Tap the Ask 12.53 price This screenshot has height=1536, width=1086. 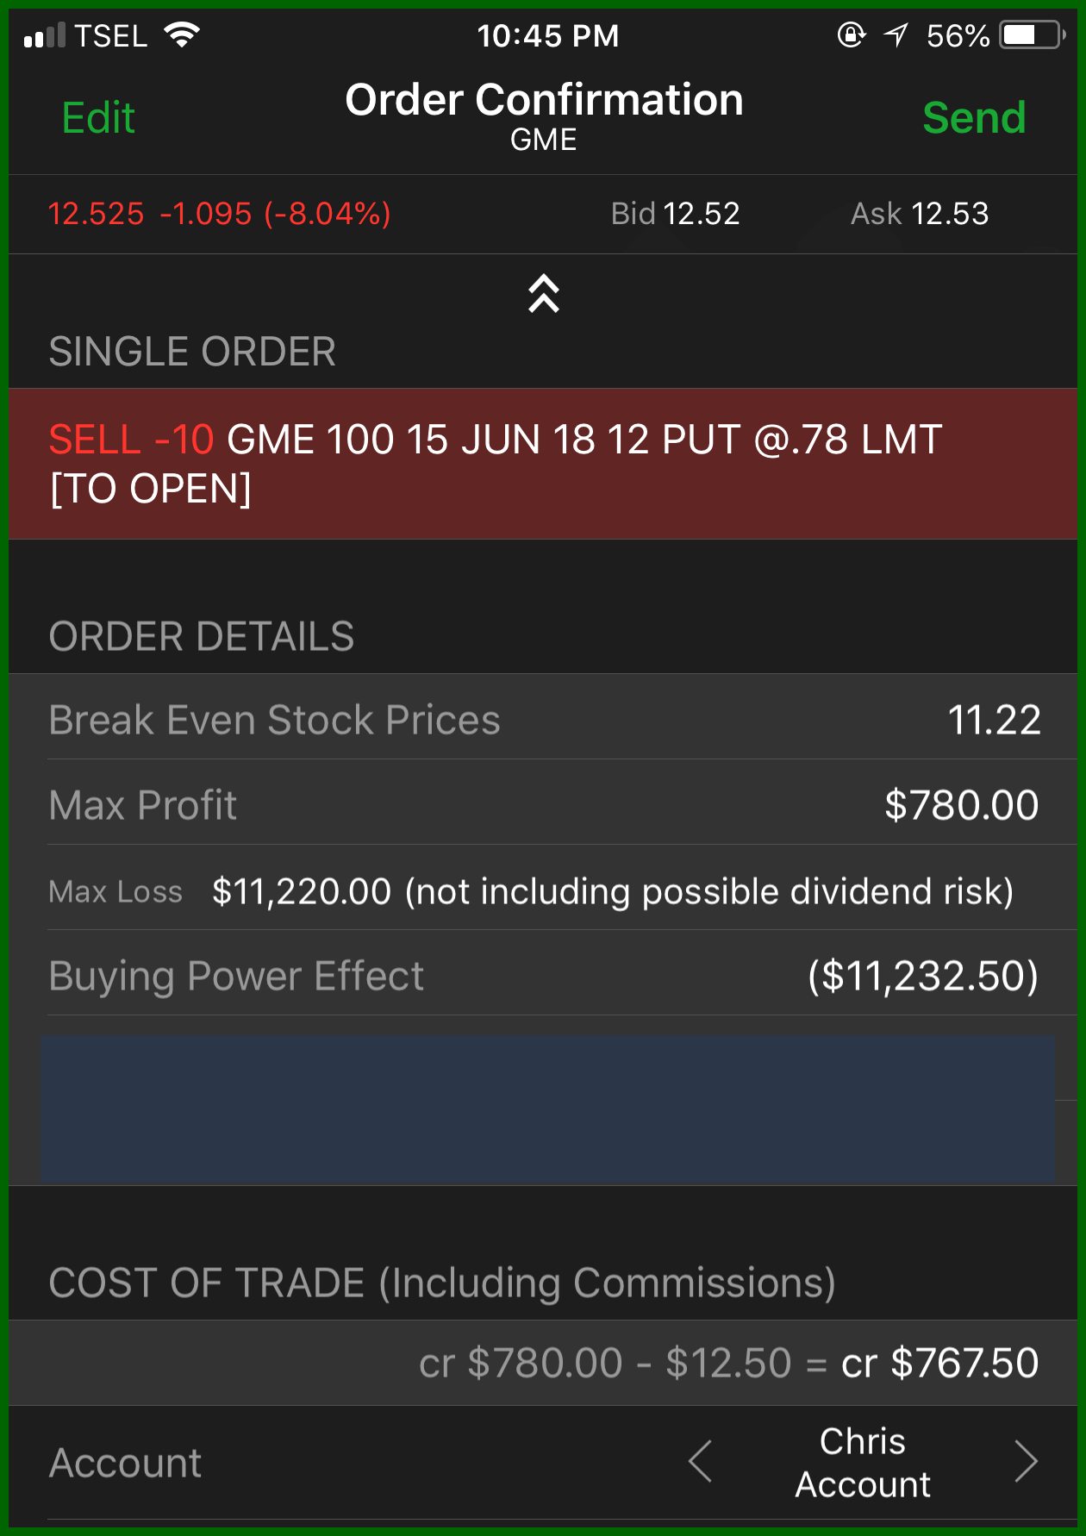pyautogui.click(x=919, y=214)
